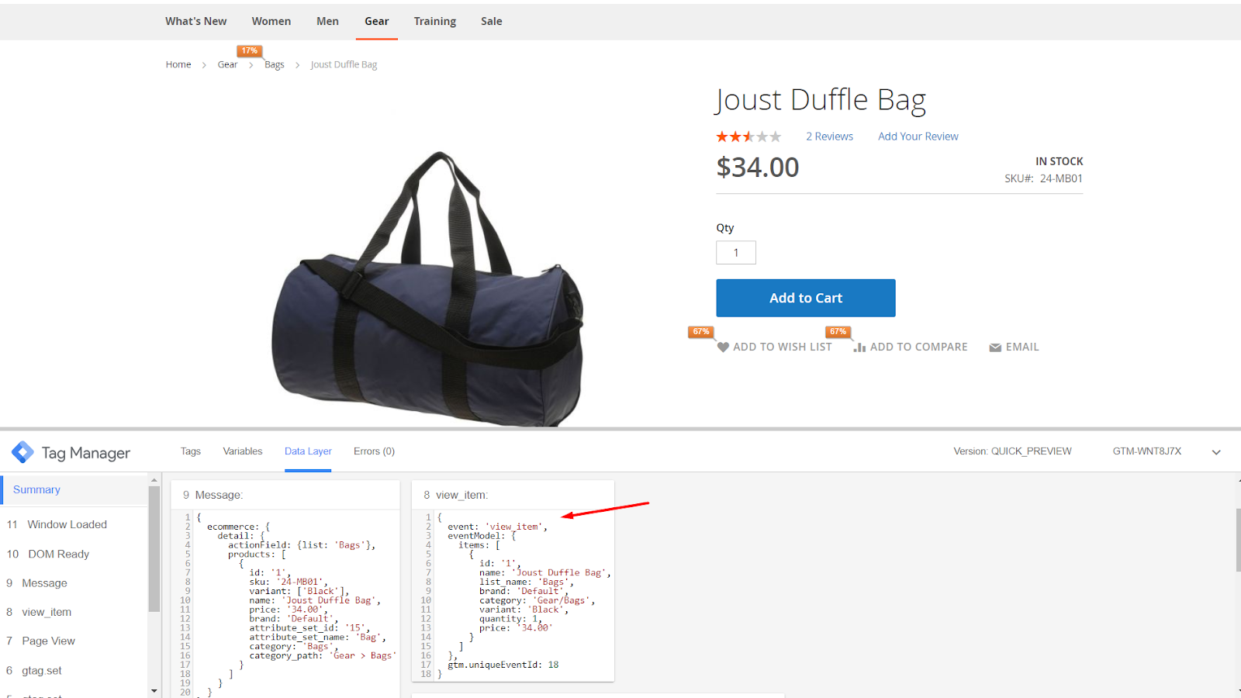The width and height of the screenshot is (1241, 698).
Task: Click the Tag Manager logo icon
Action: [22, 452]
